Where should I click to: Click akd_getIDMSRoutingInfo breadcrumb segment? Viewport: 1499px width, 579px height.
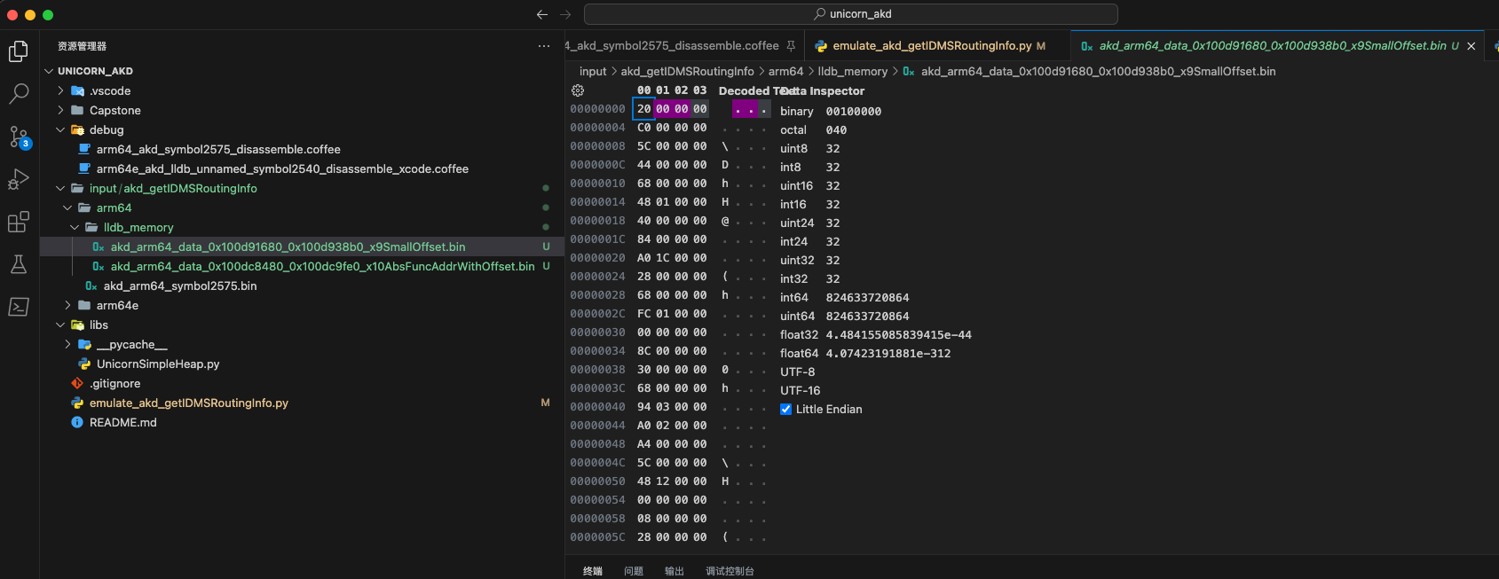[687, 71]
